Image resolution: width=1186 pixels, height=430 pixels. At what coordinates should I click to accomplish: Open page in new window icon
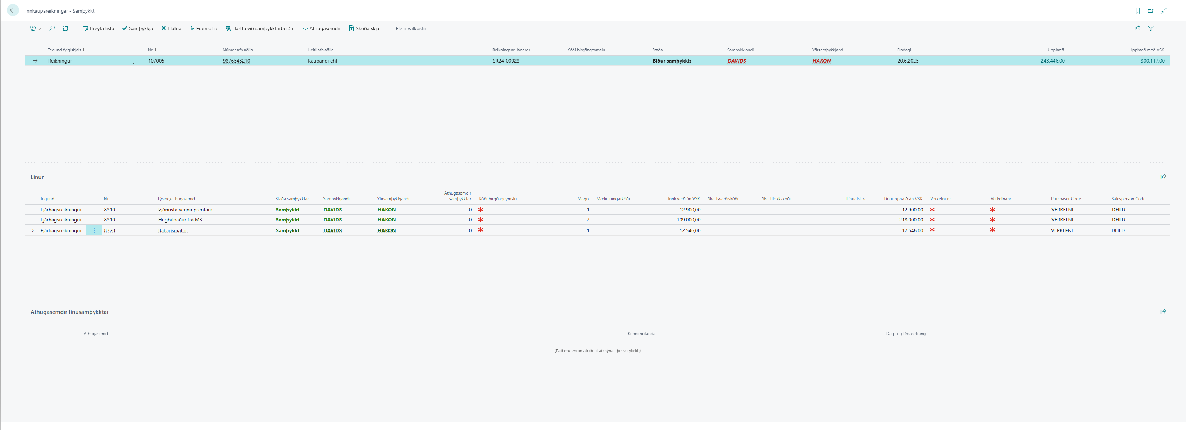click(1150, 10)
